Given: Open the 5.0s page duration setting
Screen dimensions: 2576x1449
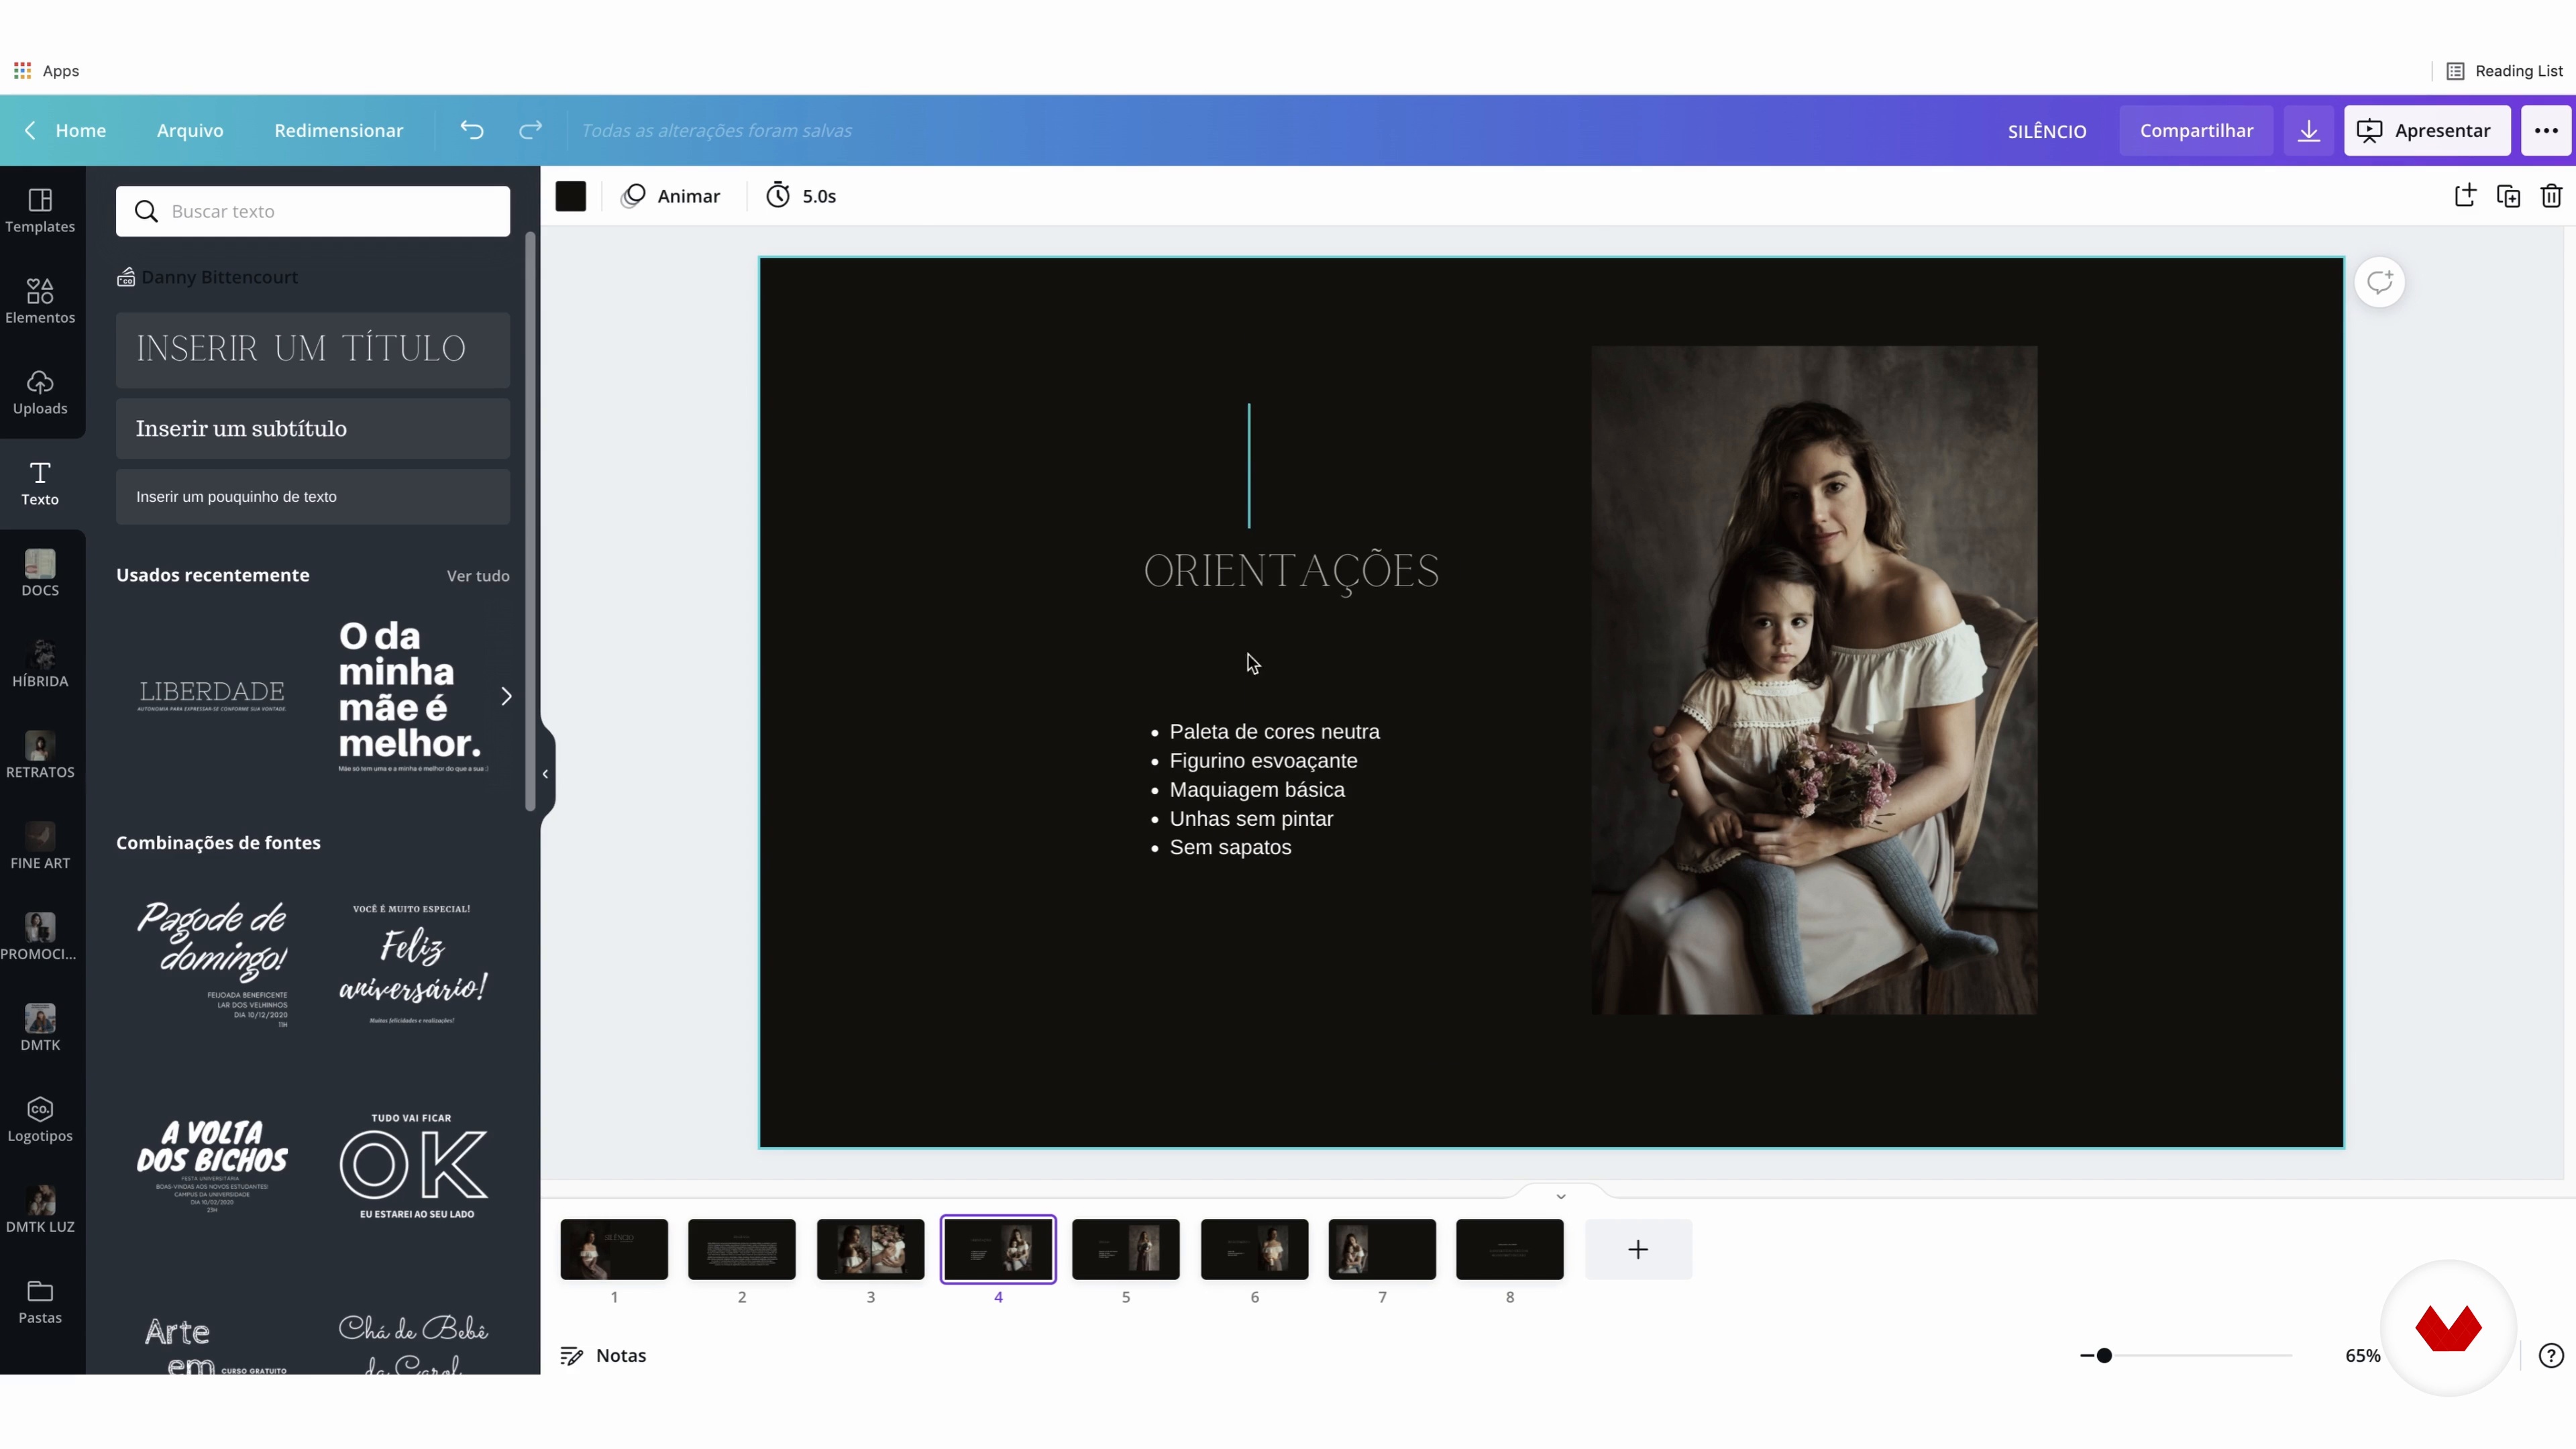Looking at the screenshot, I should [801, 196].
